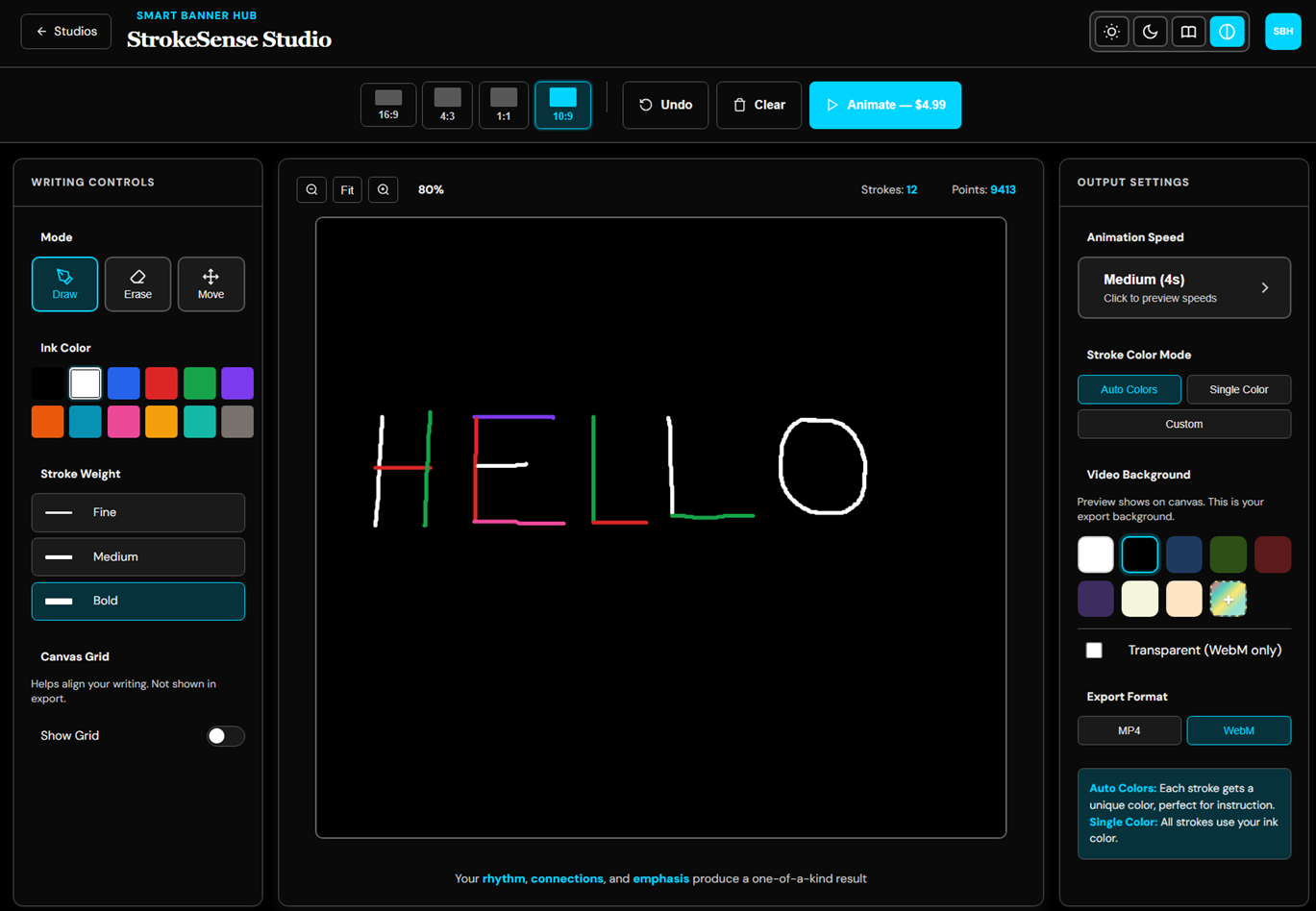
Task: Select the 16:9 aspect ratio
Action: [x=388, y=105]
